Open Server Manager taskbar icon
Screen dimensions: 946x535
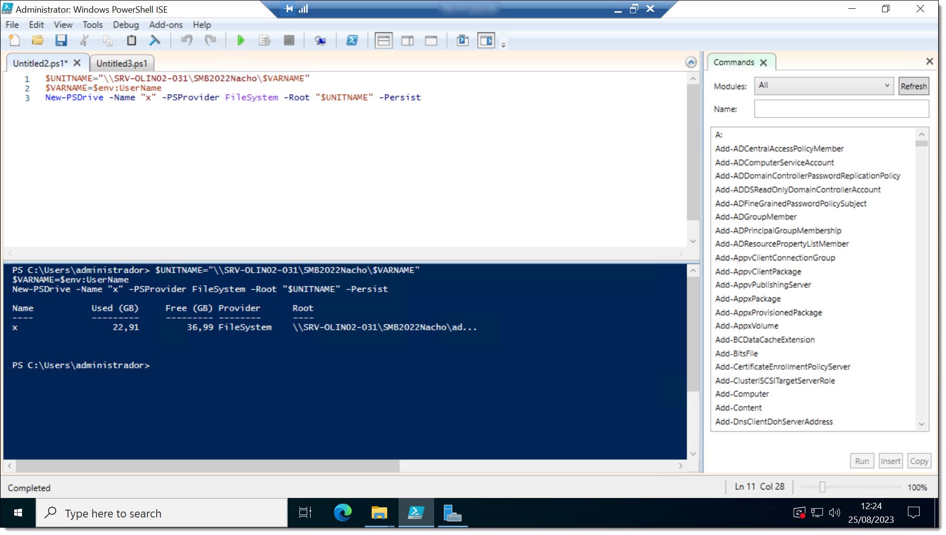[452, 513]
